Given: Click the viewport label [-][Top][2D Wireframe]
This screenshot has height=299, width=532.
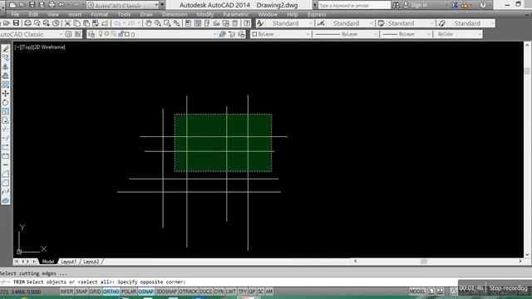Looking at the screenshot, I should pyautogui.click(x=40, y=47).
